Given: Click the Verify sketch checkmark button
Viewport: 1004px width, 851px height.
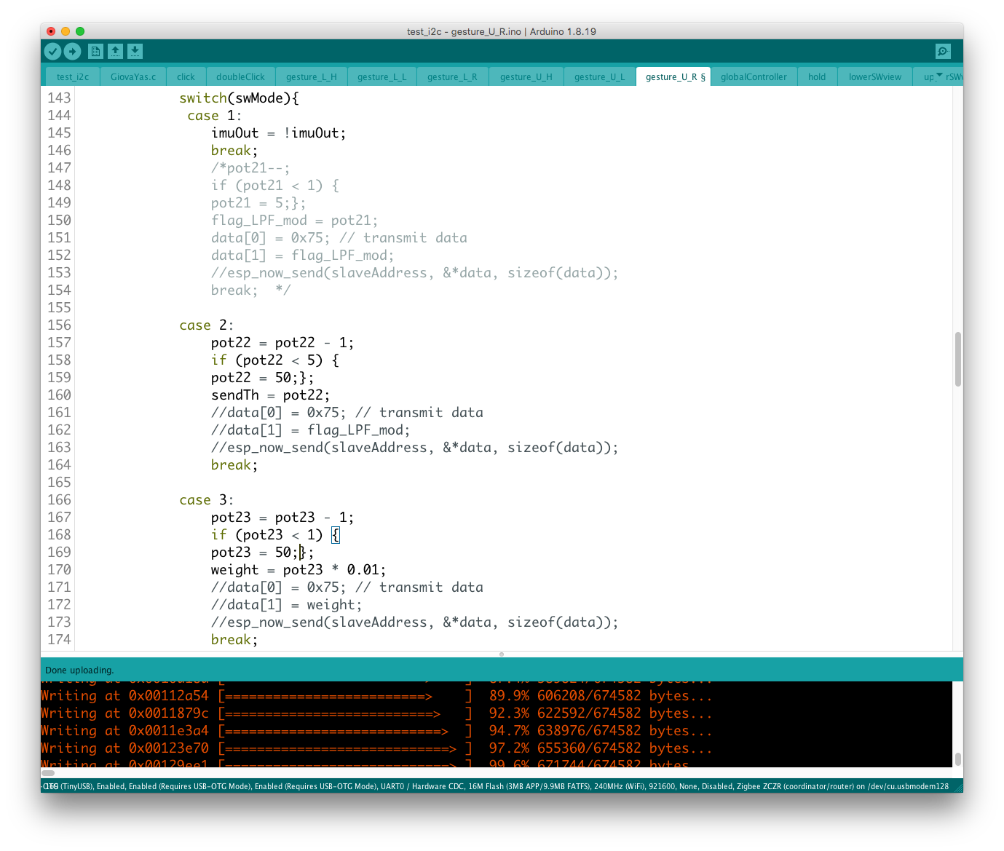Looking at the screenshot, I should click(x=52, y=51).
